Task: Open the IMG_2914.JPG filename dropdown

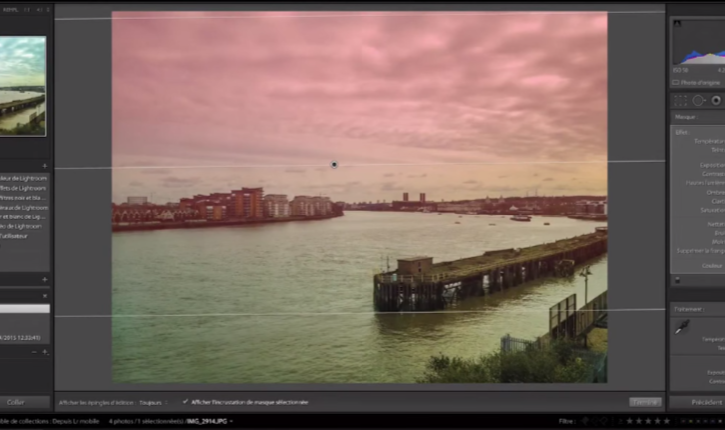Action: click(208, 421)
